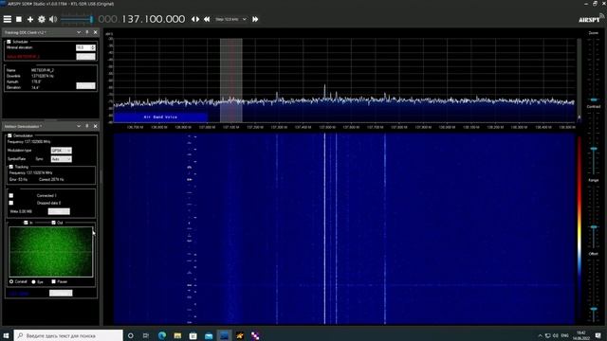Screen dimensions: 607x341
Task: Pin the Meteor Demodulator panel
Action: coord(87,126)
